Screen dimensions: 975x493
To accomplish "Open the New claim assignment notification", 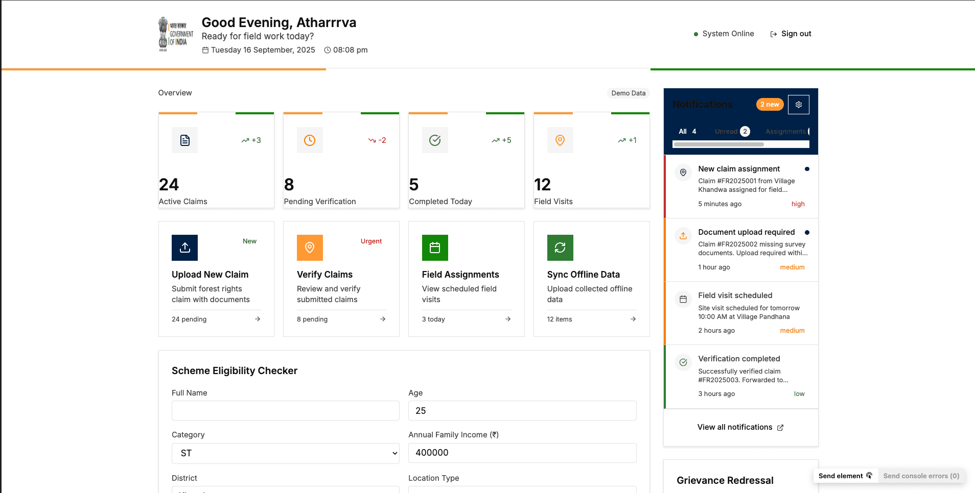I will click(741, 186).
